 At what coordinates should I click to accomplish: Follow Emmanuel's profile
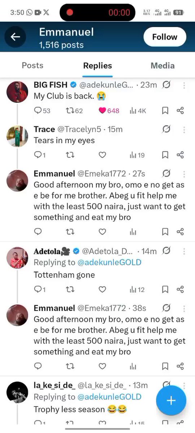[x=165, y=37]
